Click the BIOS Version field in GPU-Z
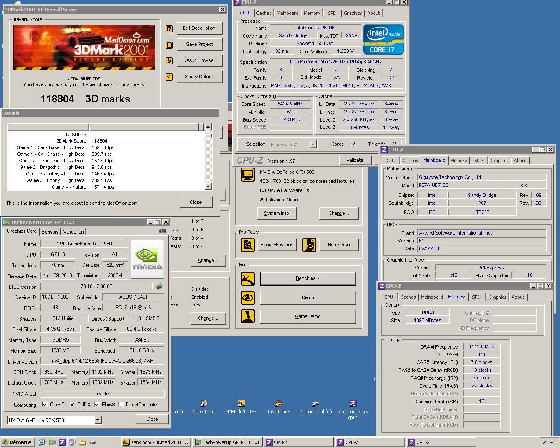 tap(97, 287)
